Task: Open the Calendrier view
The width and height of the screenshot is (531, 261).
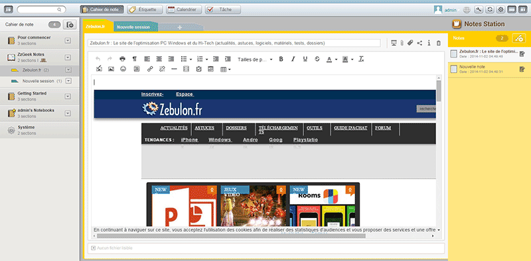Action: [x=184, y=9]
